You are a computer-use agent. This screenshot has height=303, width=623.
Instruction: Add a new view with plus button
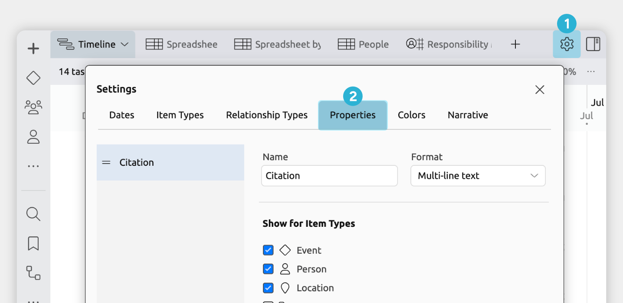click(x=515, y=44)
